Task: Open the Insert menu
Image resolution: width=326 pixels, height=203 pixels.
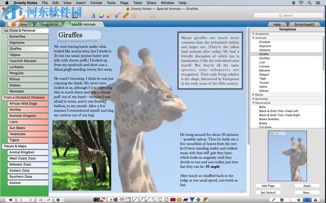Action: [81, 3]
